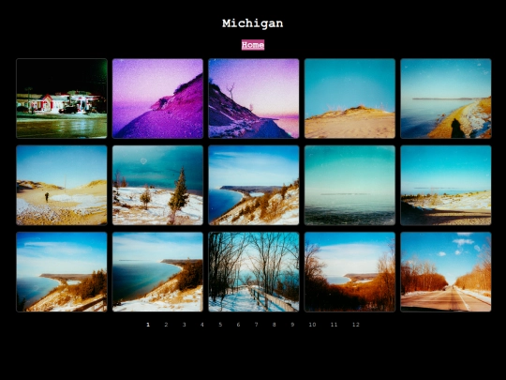Viewport: 506px width, 380px height.
Task: Open the photo of person walking on dunes
Action: click(62, 185)
